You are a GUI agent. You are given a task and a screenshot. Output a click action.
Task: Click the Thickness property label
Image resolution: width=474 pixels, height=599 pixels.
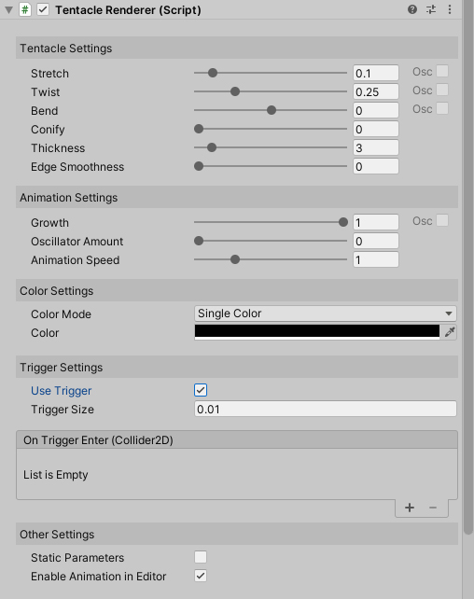tap(58, 147)
